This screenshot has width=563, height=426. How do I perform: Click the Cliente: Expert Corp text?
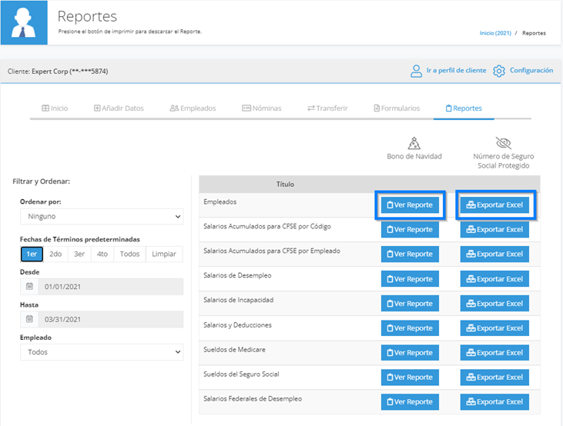coord(58,72)
